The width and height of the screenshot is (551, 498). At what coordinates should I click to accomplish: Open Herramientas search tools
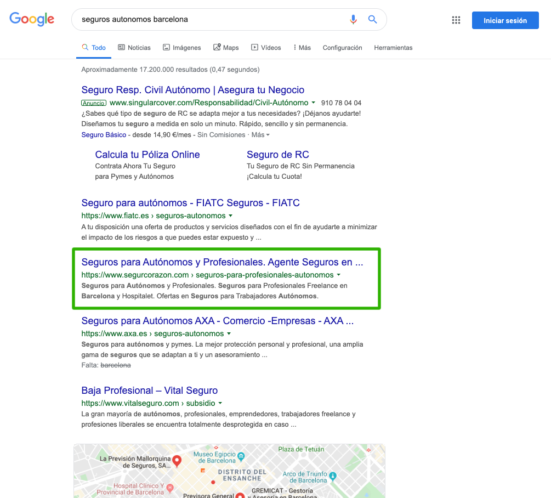point(393,48)
